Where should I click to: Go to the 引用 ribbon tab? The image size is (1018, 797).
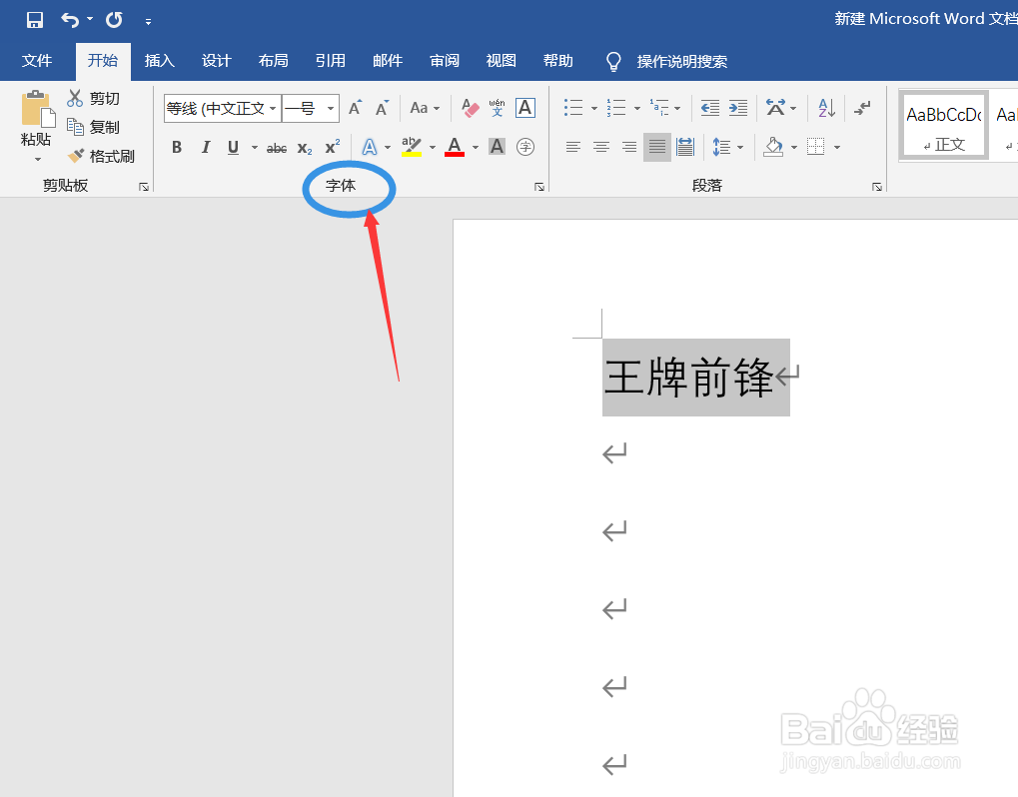pyautogui.click(x=331, y=61)
